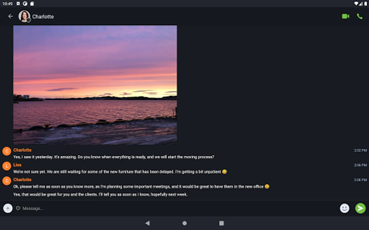Tap Charlotte's name in the header
369x230 pixels.
coord(43,17)
